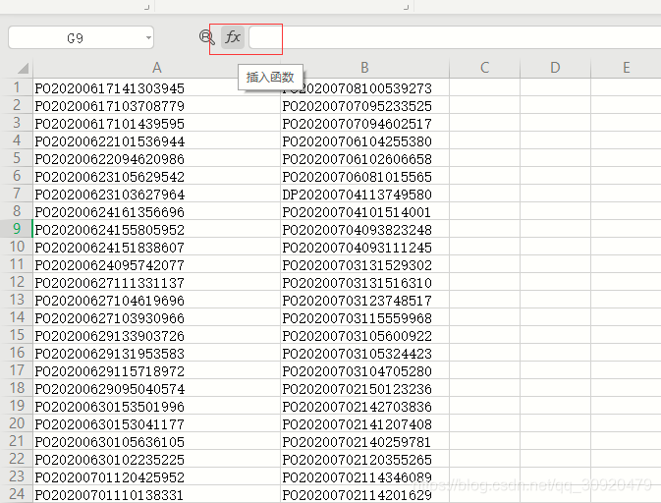Select column D header
Image resolution: width=661 pixels, height=503 pixels.
coord(555,68)
